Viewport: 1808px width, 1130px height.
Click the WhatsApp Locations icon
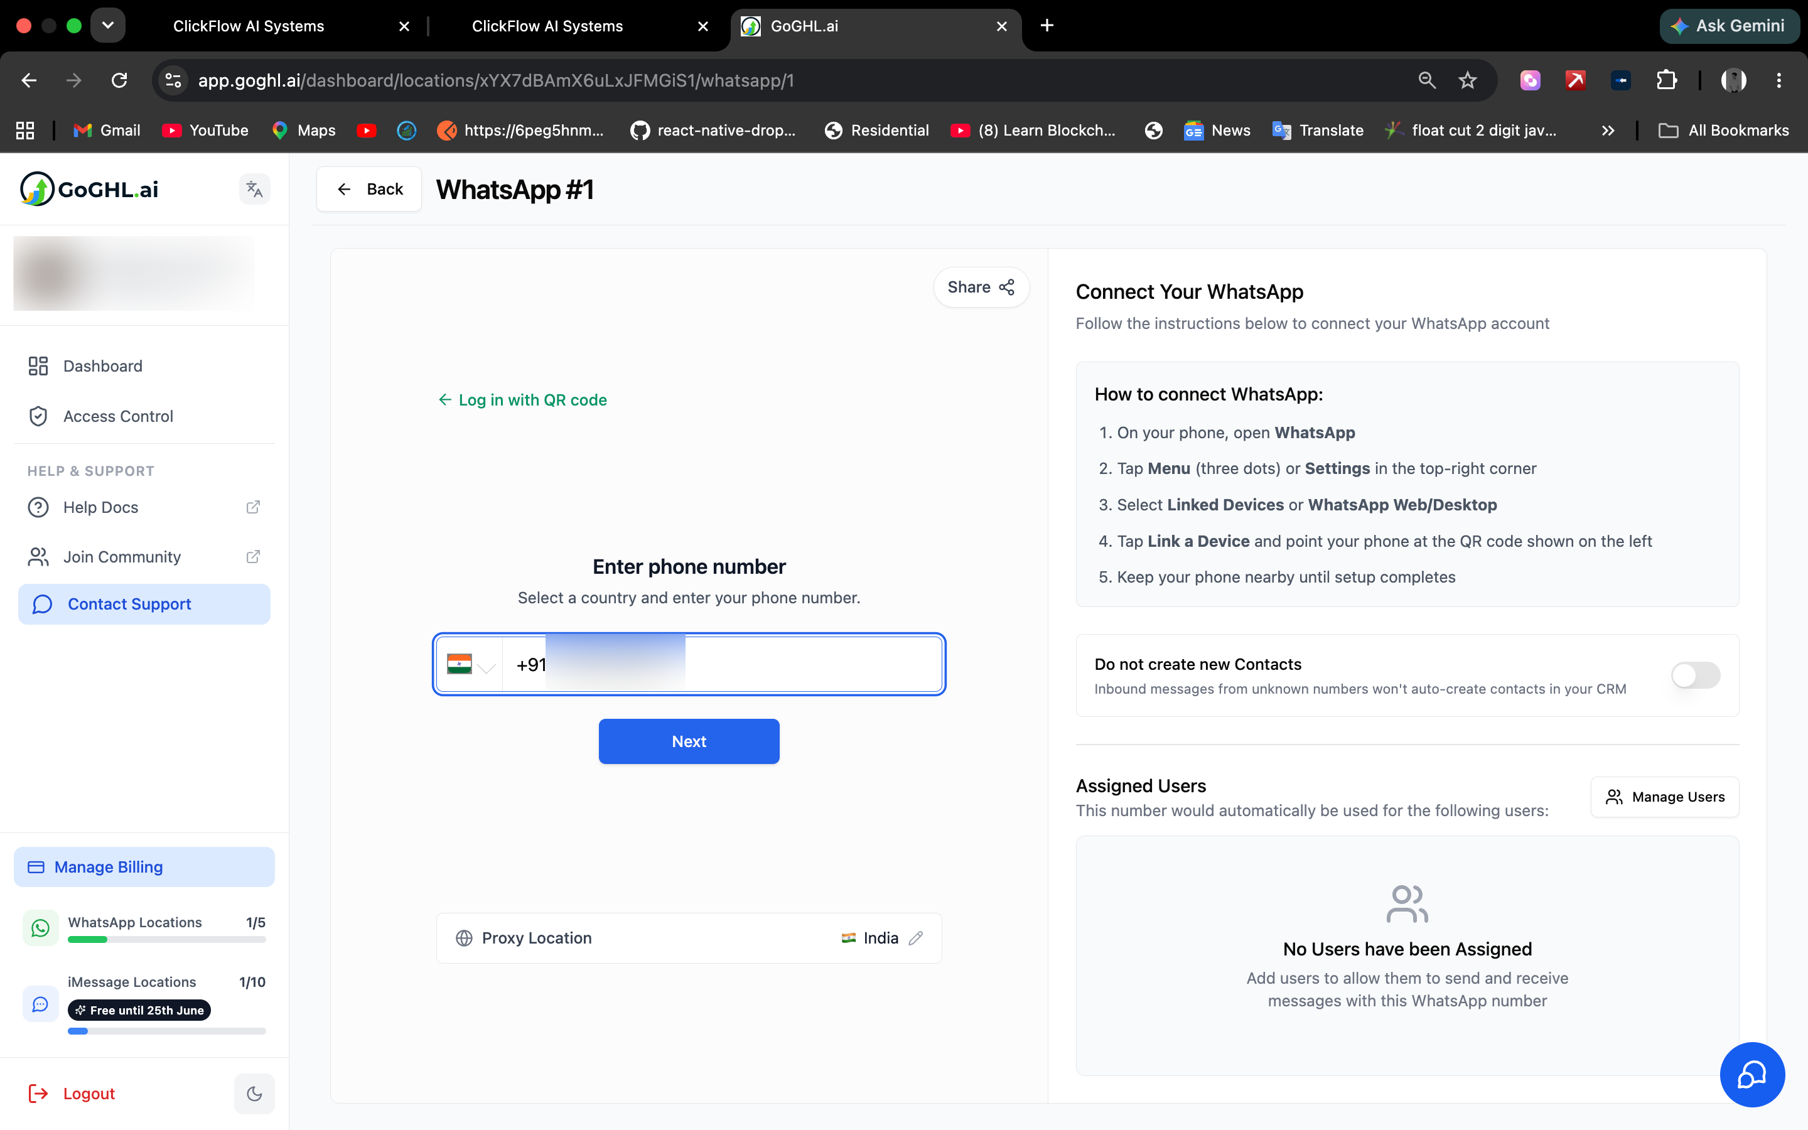pos(40,927)
